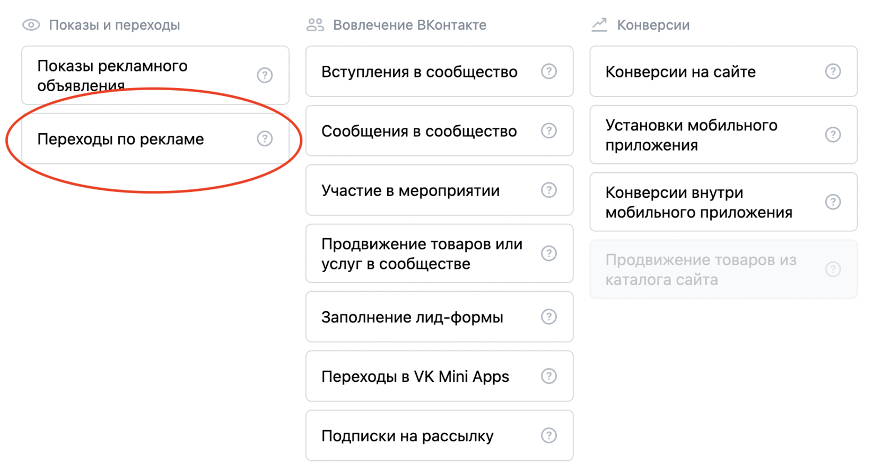Pick Сообщения в сообщество goal
Screen dimensions: 891x472
point(419,131)
